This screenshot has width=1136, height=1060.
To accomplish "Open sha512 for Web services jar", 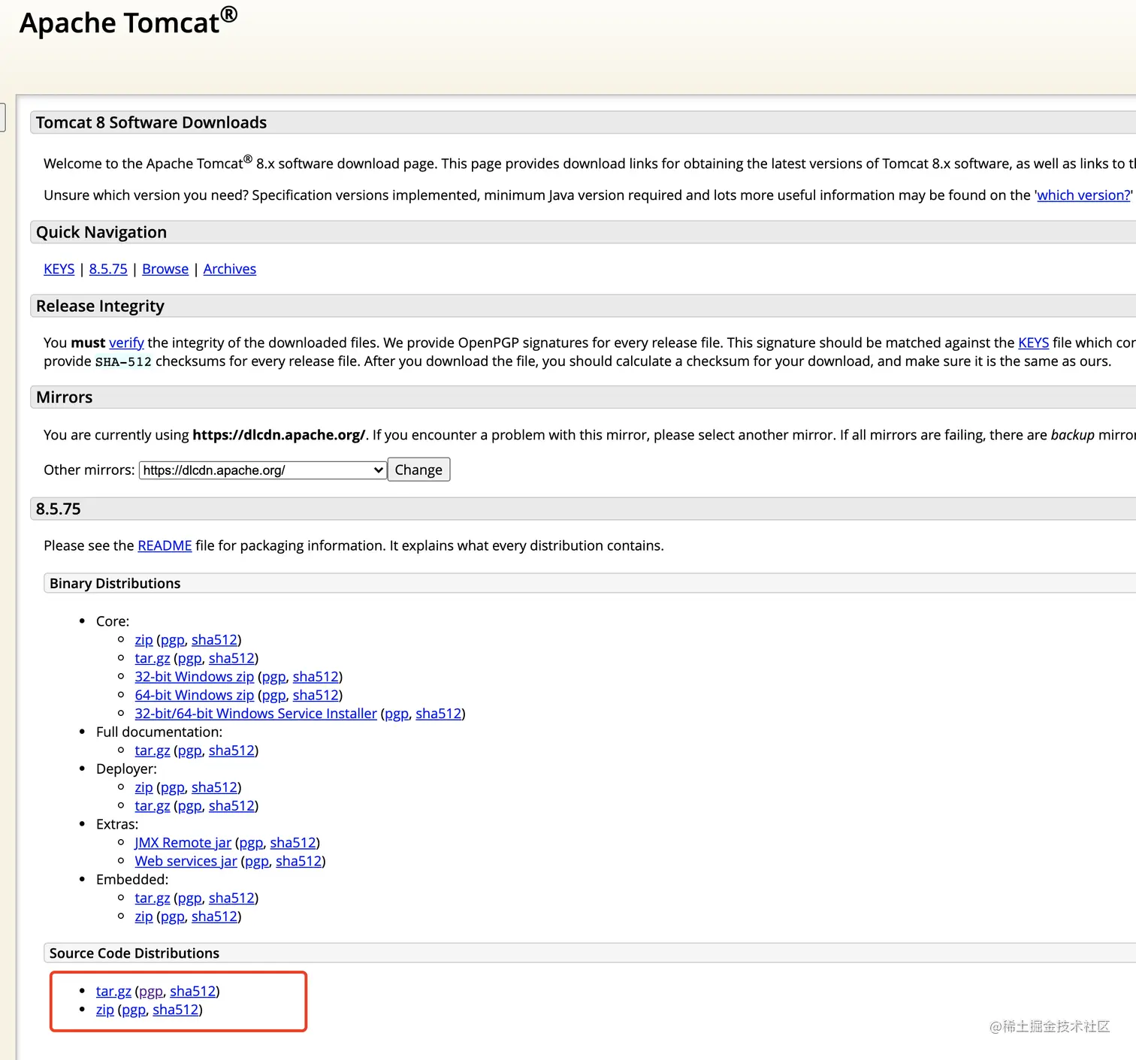I will pyautogui.click(x=298, y=861).
